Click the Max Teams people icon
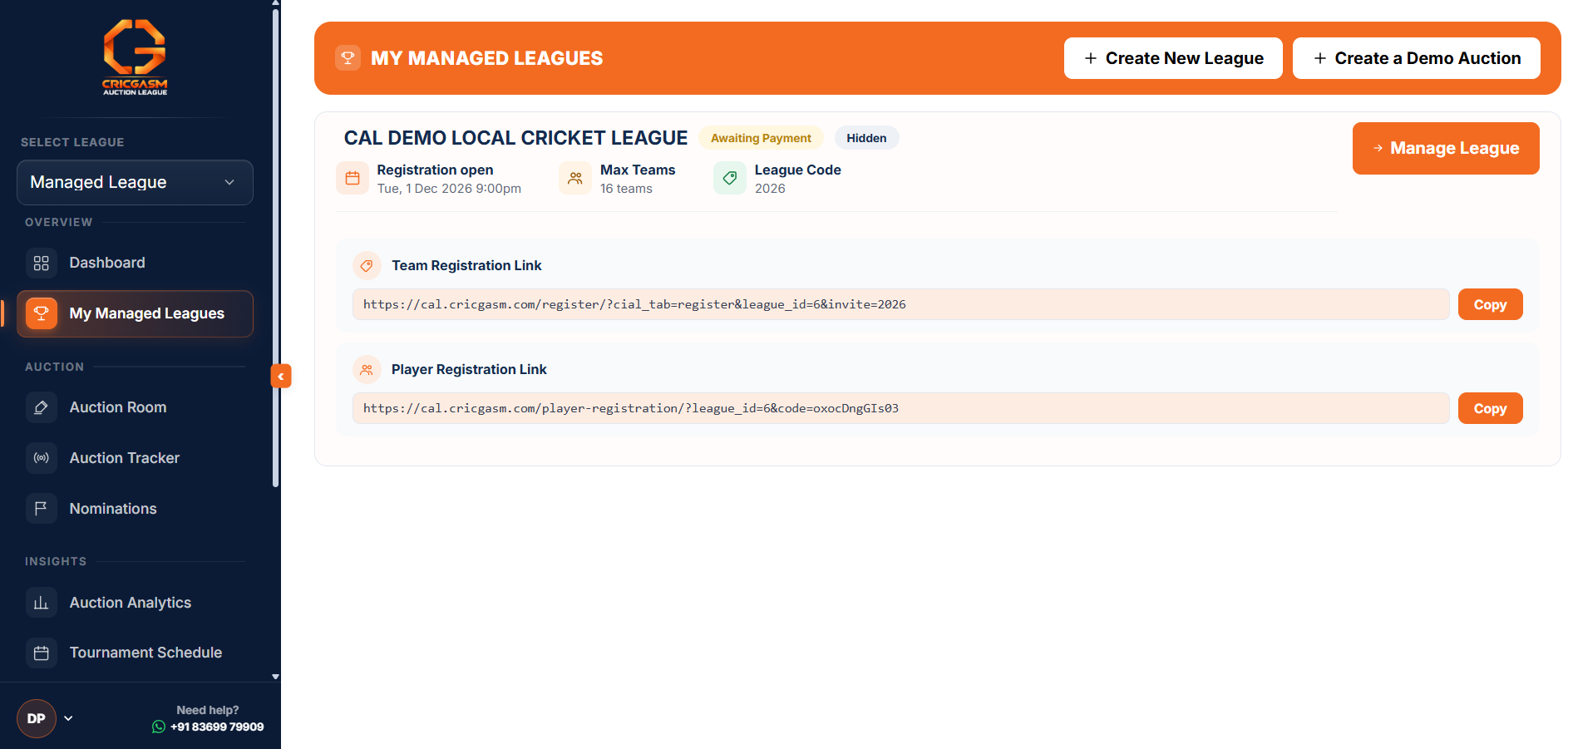 pyautogui.click(x=575, y=178)
